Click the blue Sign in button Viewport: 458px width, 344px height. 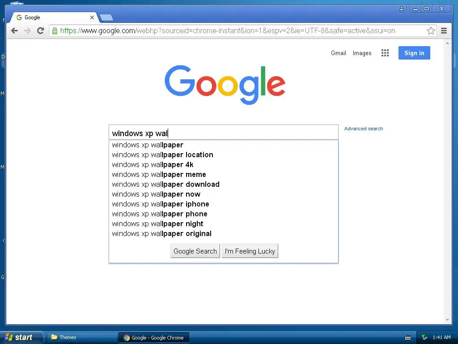click(414, 53)
